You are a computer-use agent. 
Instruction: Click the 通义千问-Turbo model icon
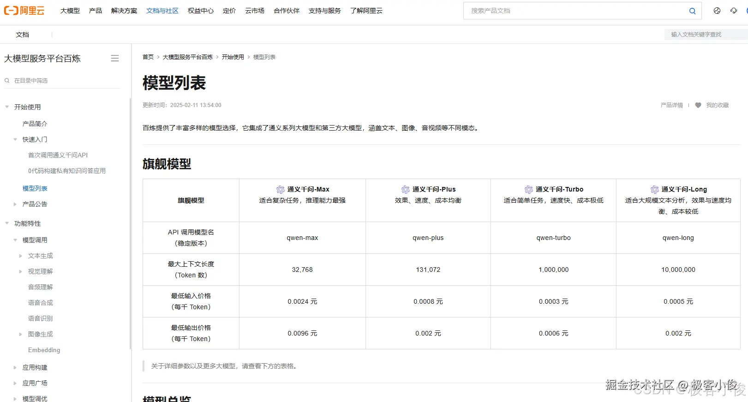coord(529,189)
